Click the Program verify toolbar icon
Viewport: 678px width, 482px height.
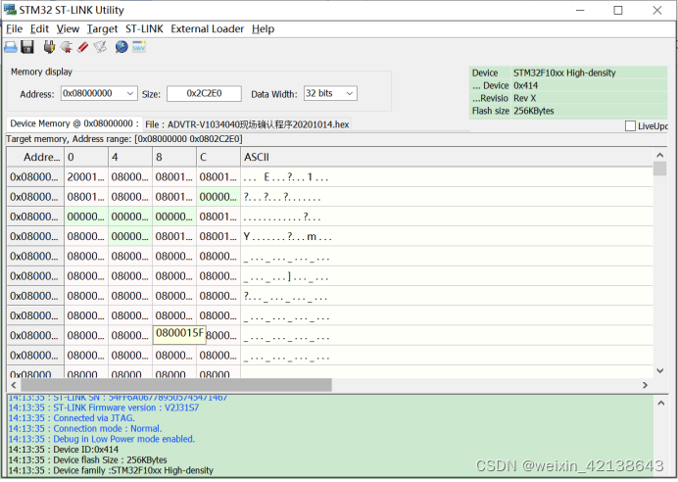(100, 47)
